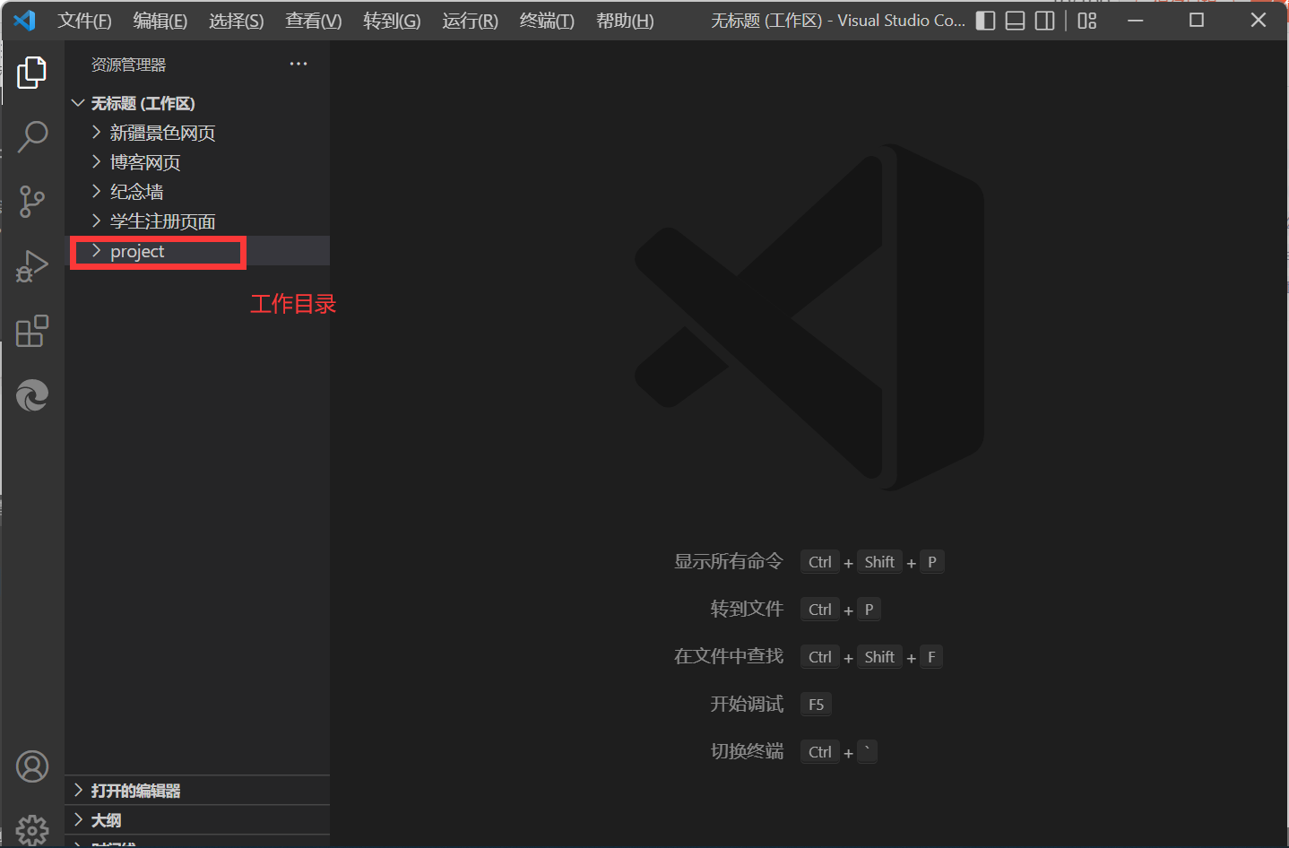Expand the 新疆景色网页 folder
Viewport: 1289px width, 848px height.
point(197,133)
